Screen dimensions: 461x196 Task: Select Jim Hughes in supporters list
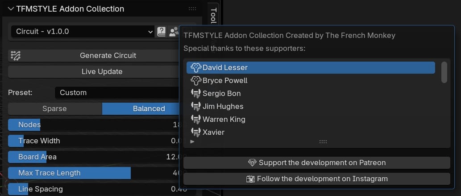tap(223, 106)
